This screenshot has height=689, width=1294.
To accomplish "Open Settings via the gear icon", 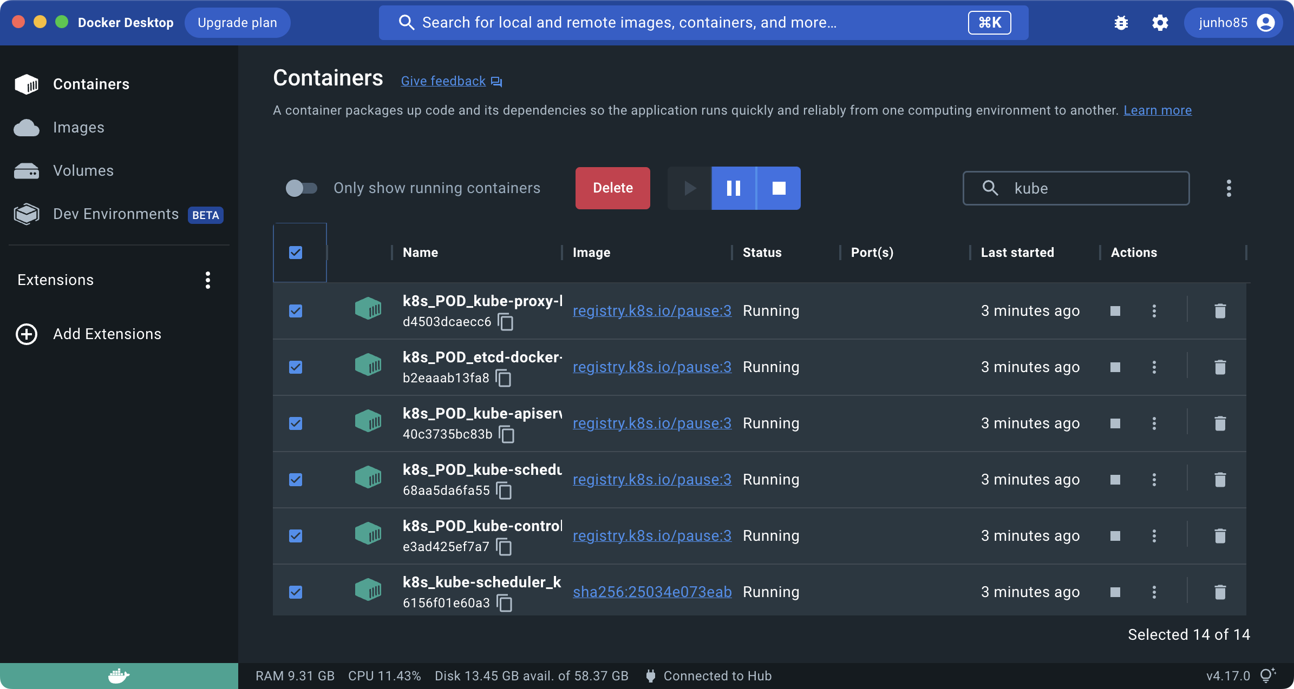I will [1160, 23].
